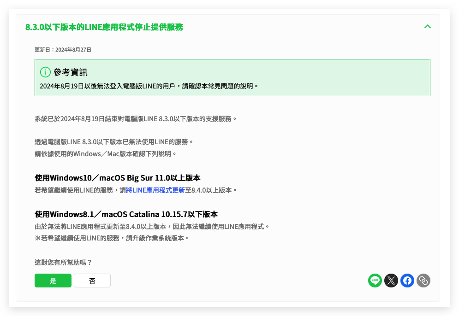Open the 8.3.0以下版本的LINE應用程式停止提供服務 heading
Viewport: 459px width, 316px height.
(104, 27)
